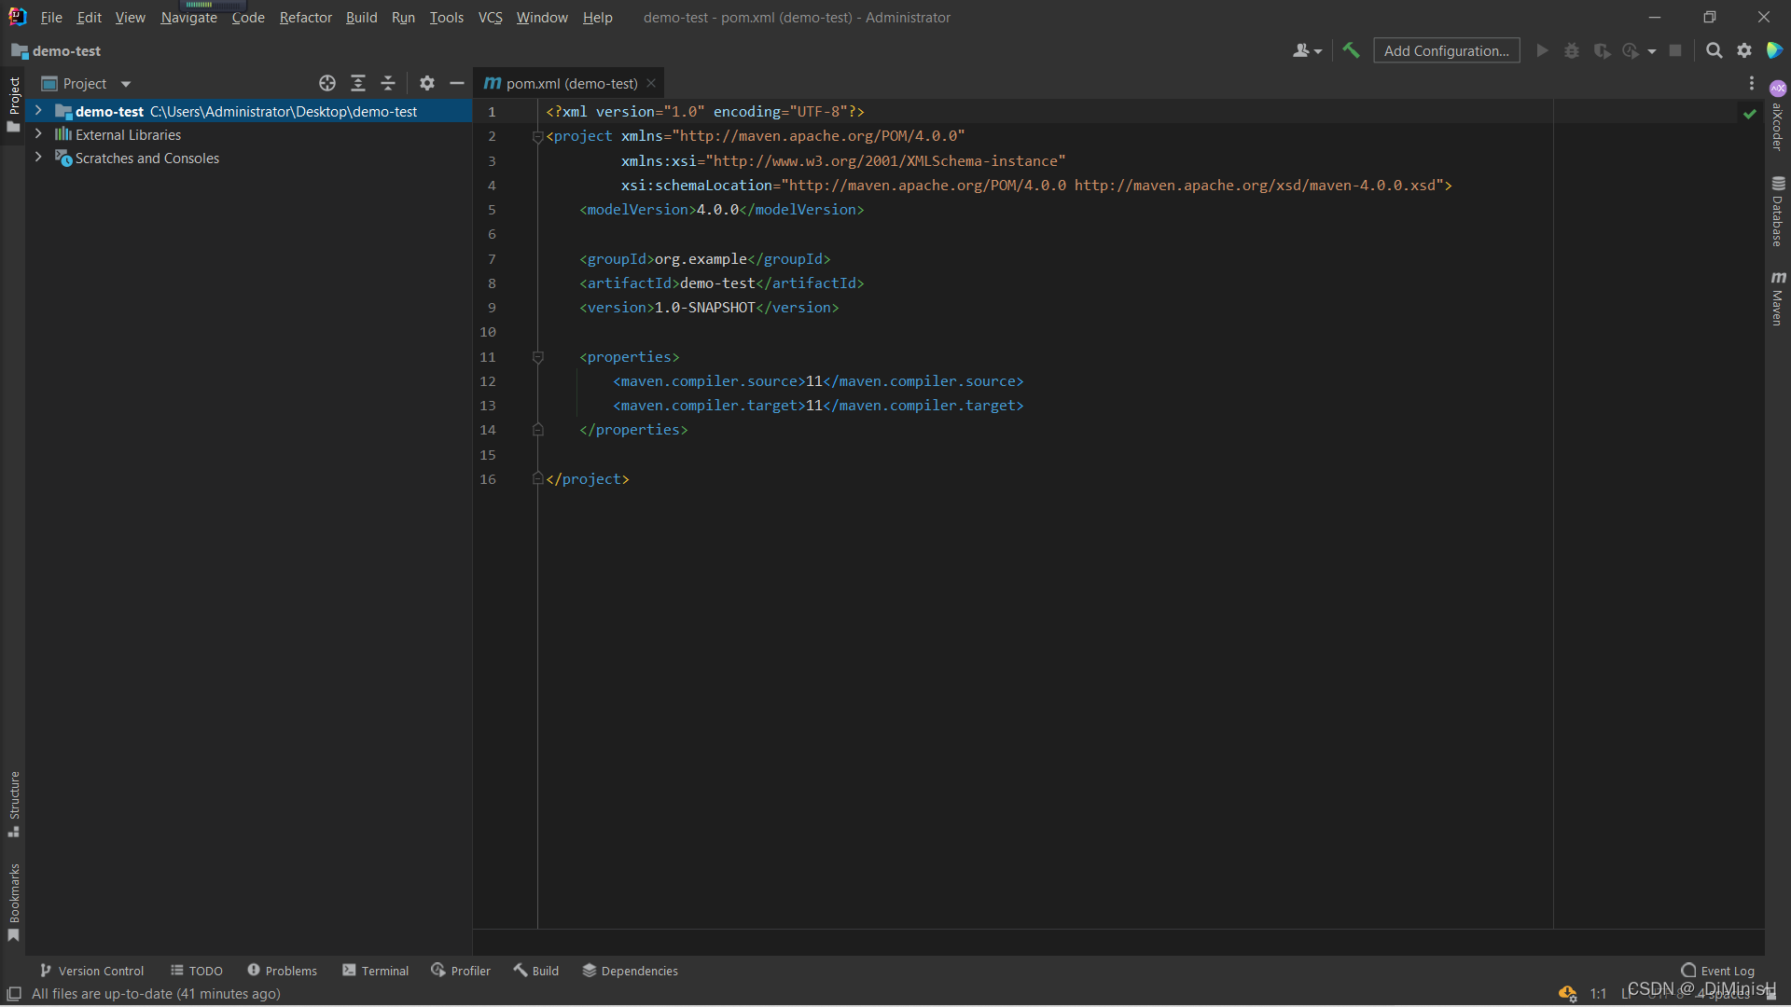
Task: Click Collapse All in Project panel
Action: point(388,84)
